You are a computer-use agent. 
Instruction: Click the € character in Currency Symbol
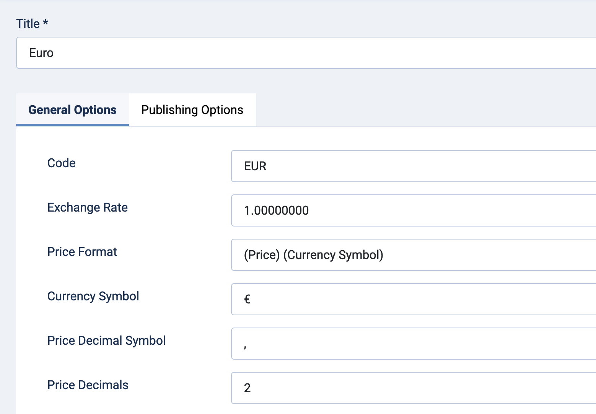coord(247,299)
